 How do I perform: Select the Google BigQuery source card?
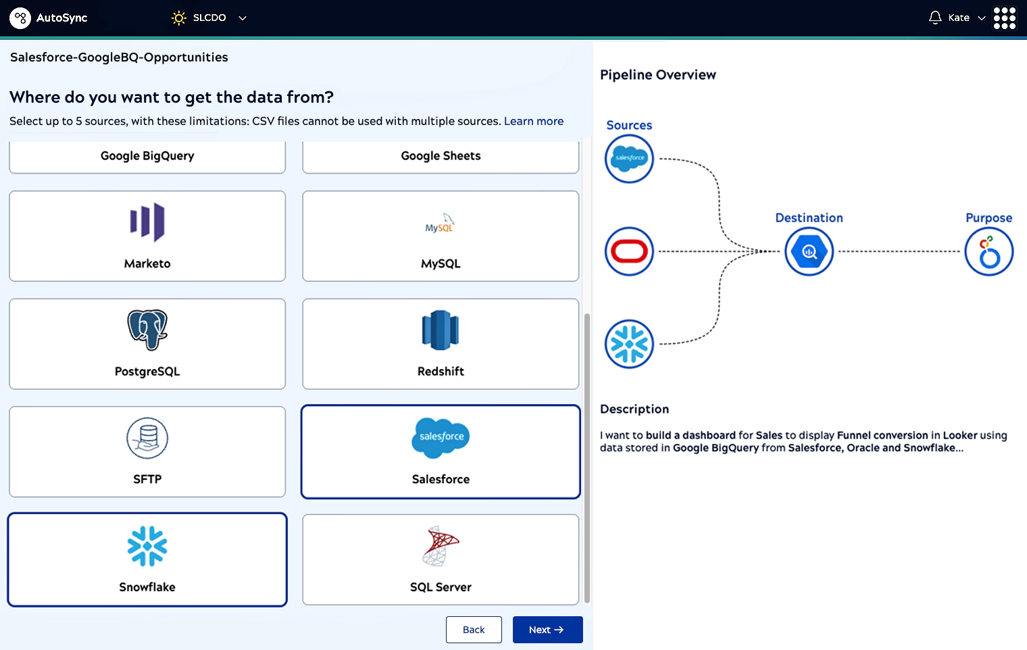pos(147,157)
